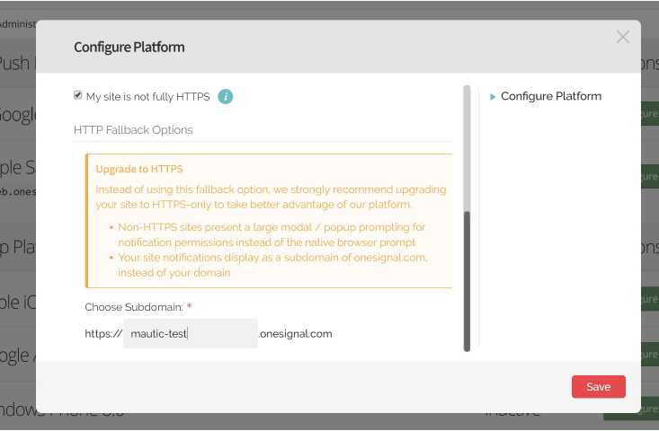659x431 pixels.
Task: Click the Non-HTTPS sites bullet point text
Action: [x=272, y=234]
